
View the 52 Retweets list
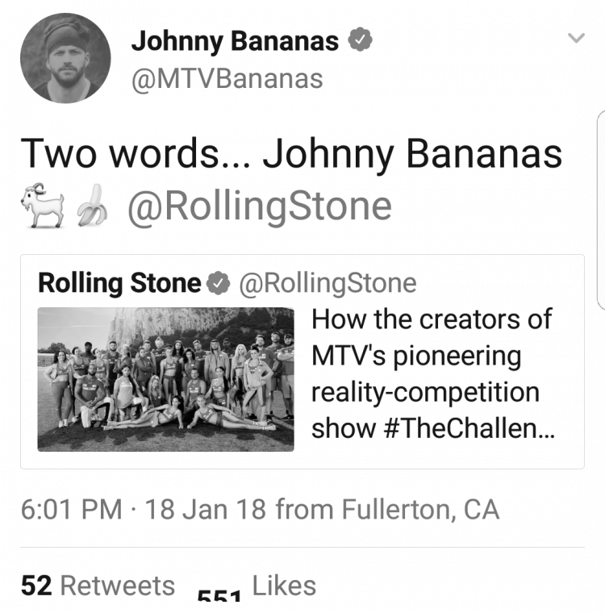click(98, 586)
